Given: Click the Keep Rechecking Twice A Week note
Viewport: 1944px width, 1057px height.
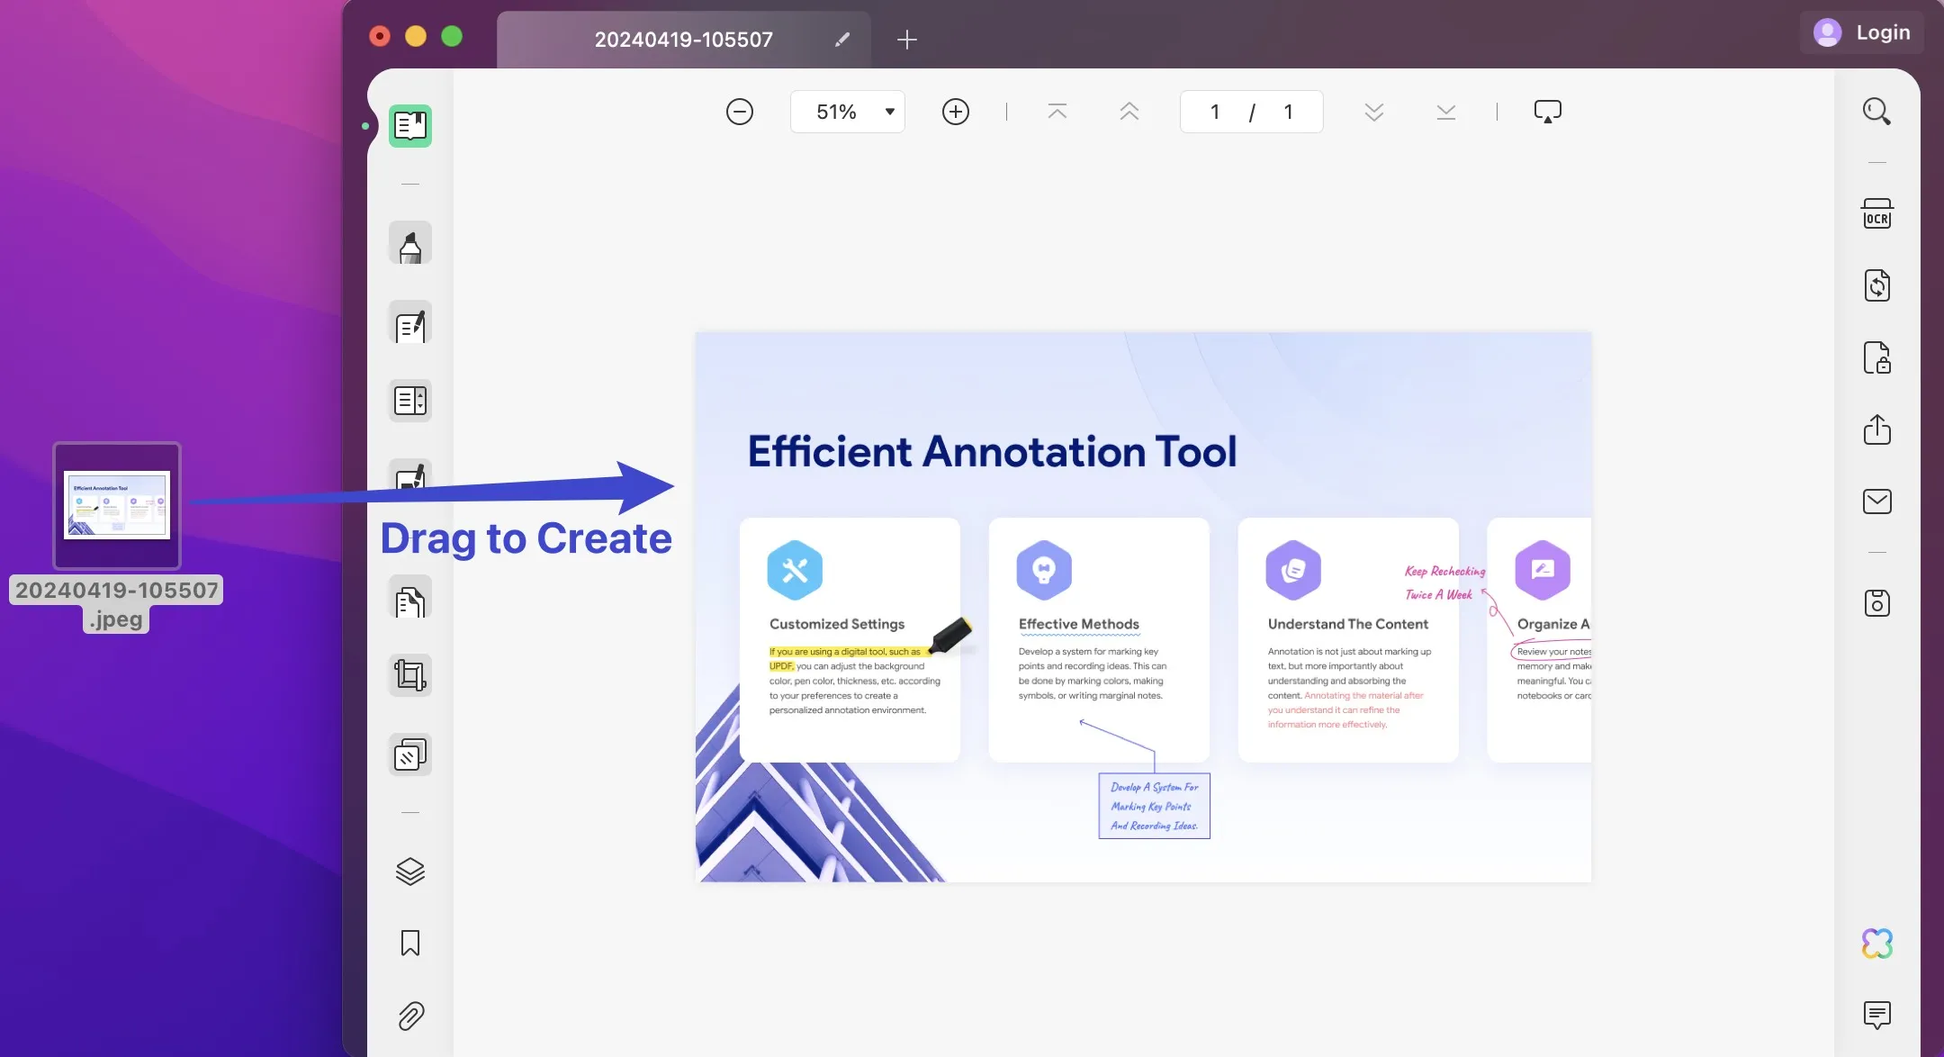Looking at the screenshot, I should click(1444, 583).
